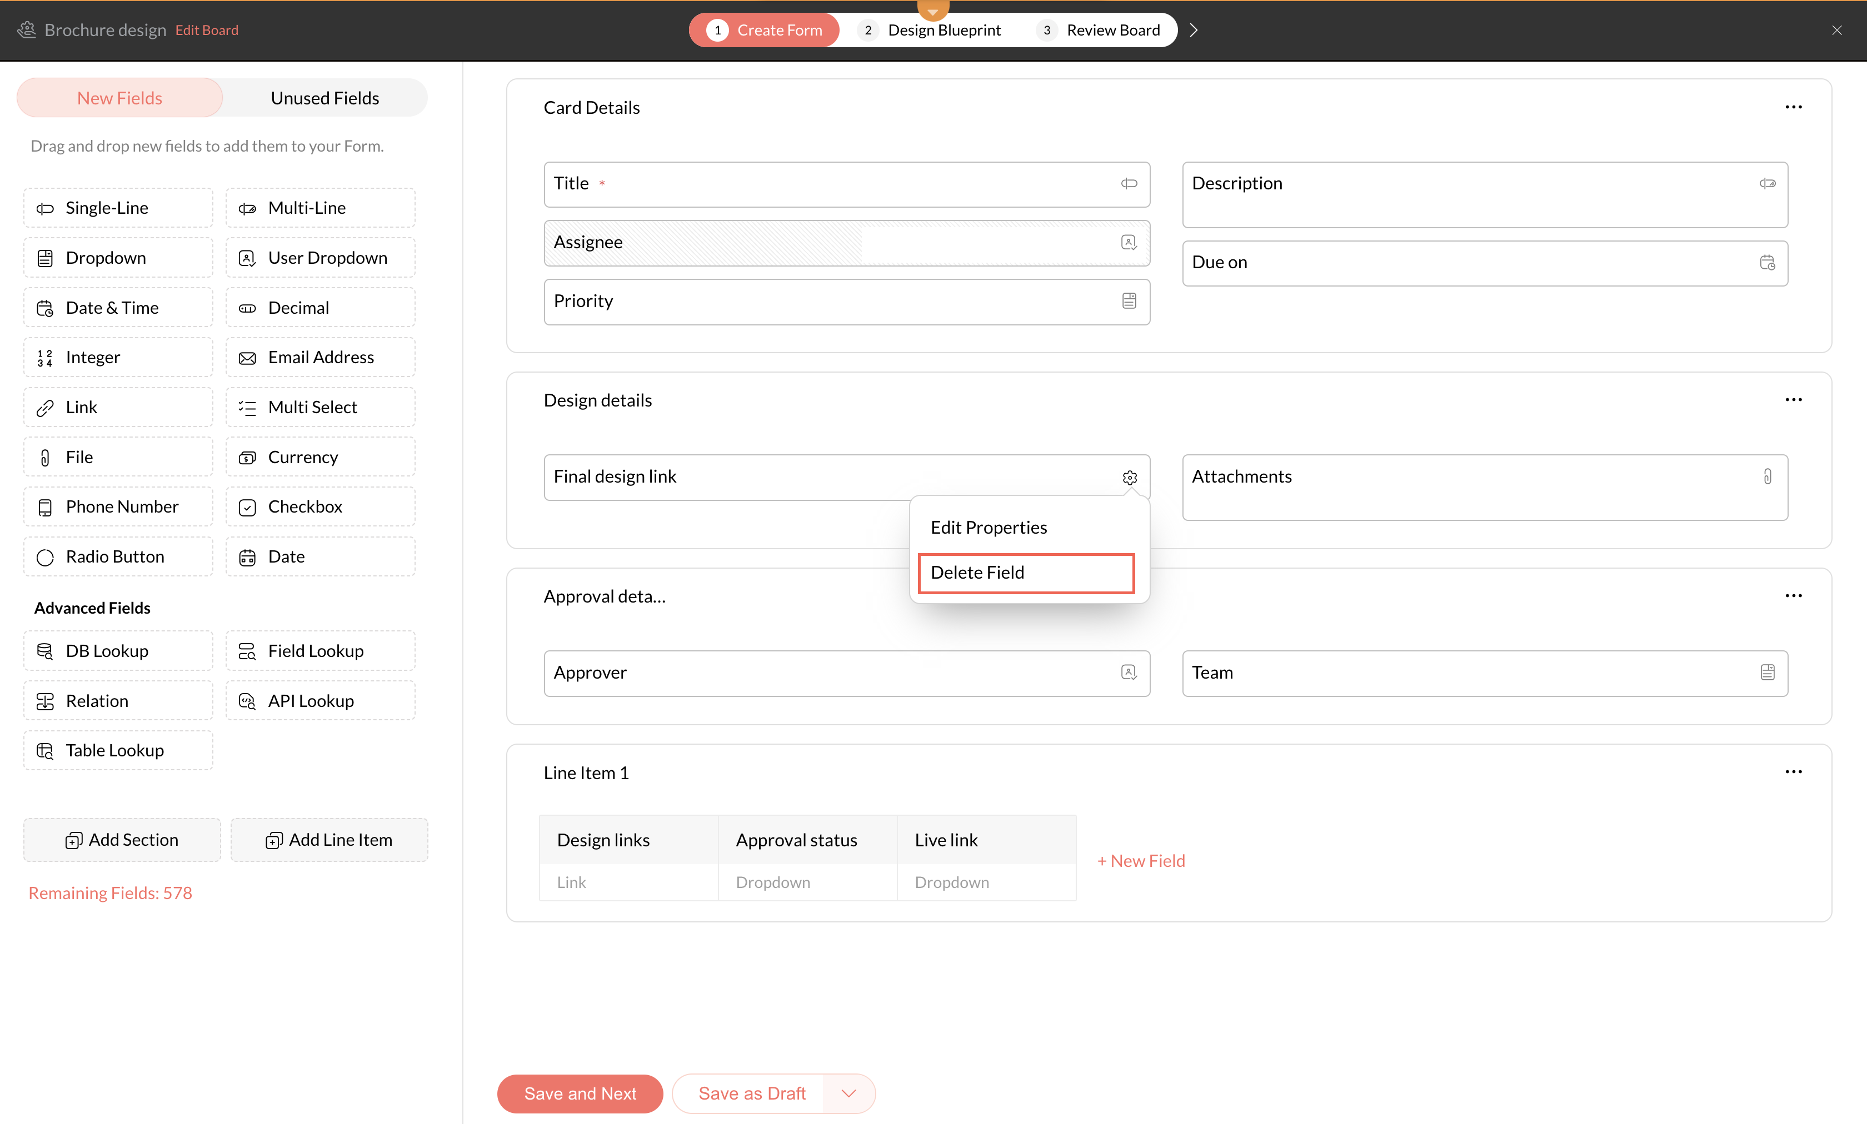Expand the Save as Draft dropdown arrow
1867x1124 pixels.
click(848, 1093)
